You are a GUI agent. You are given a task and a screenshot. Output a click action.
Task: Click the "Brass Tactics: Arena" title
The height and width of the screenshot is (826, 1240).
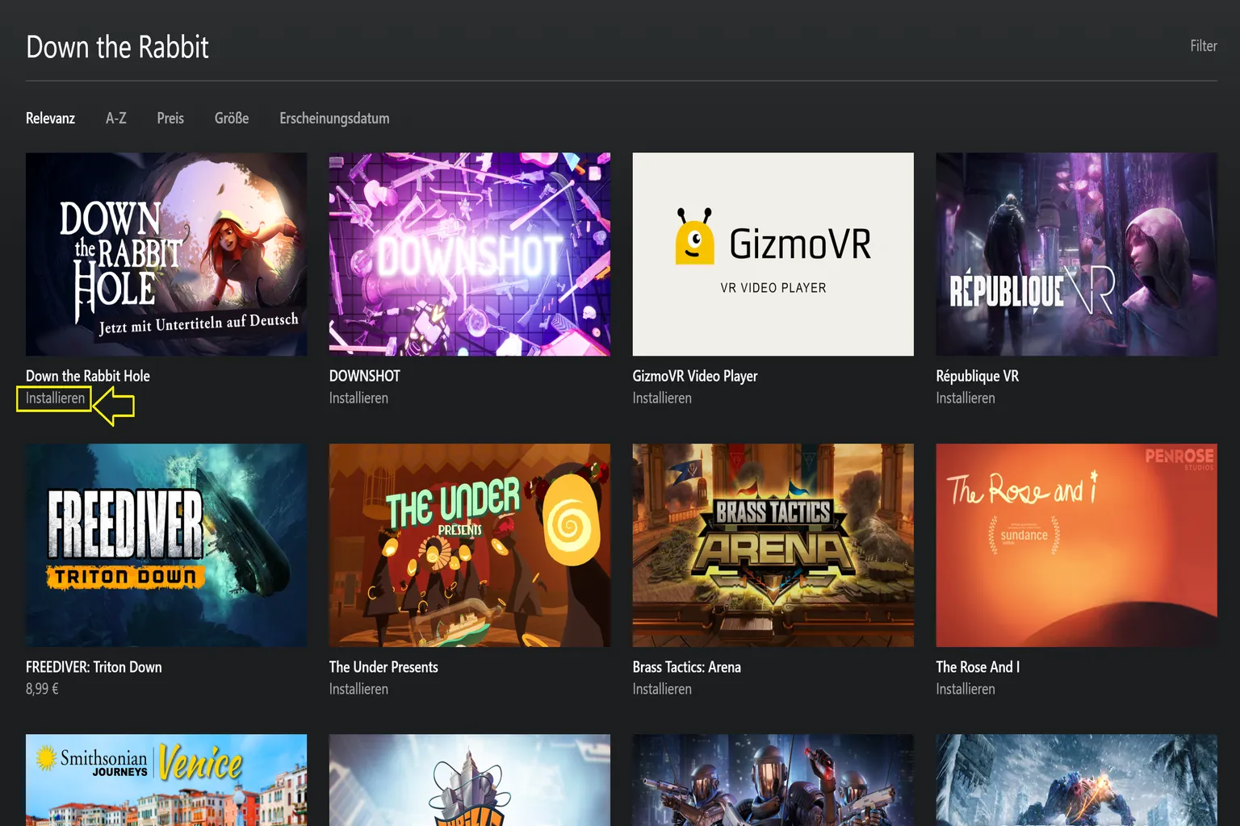tap(687, 667)
